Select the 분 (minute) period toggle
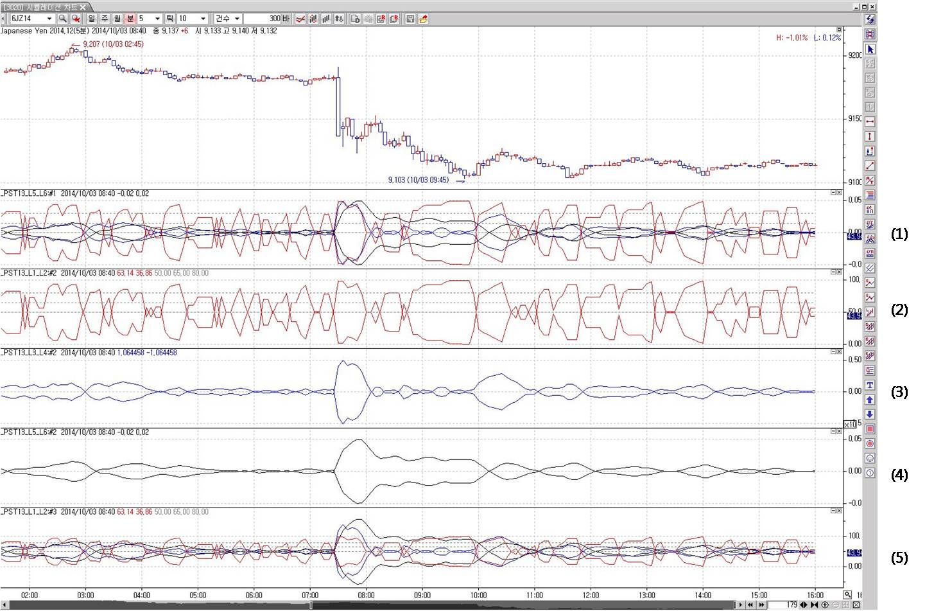 pos(130,19)
